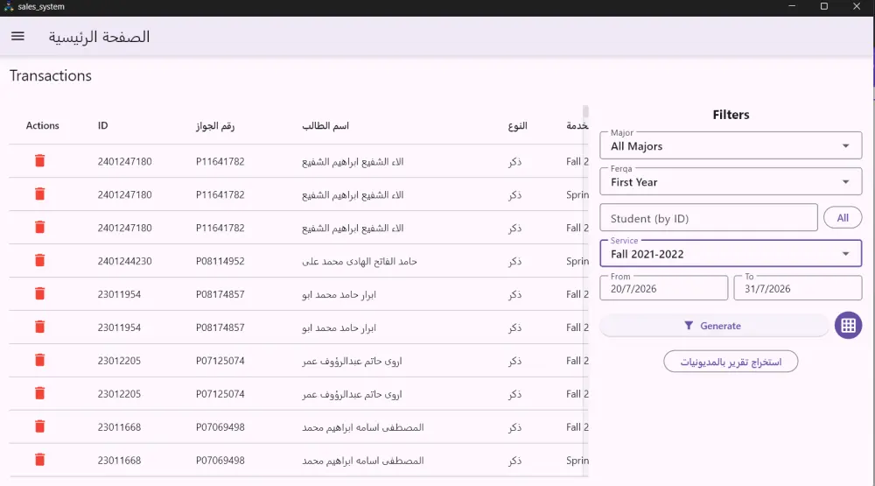The image size is (875, 486).
Task: Click Spring service cell in row 23011668
Action: tap(577, 461)
